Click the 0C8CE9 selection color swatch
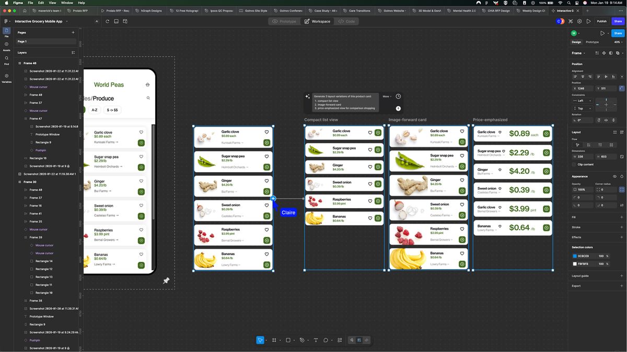This screenshot has width=627, height=352. [575, 256]
